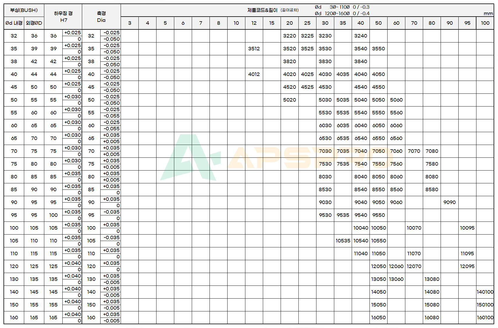Click product code 5020 cell
The height and width of the screenshot is (328, 498).
[x=289, y=100]
